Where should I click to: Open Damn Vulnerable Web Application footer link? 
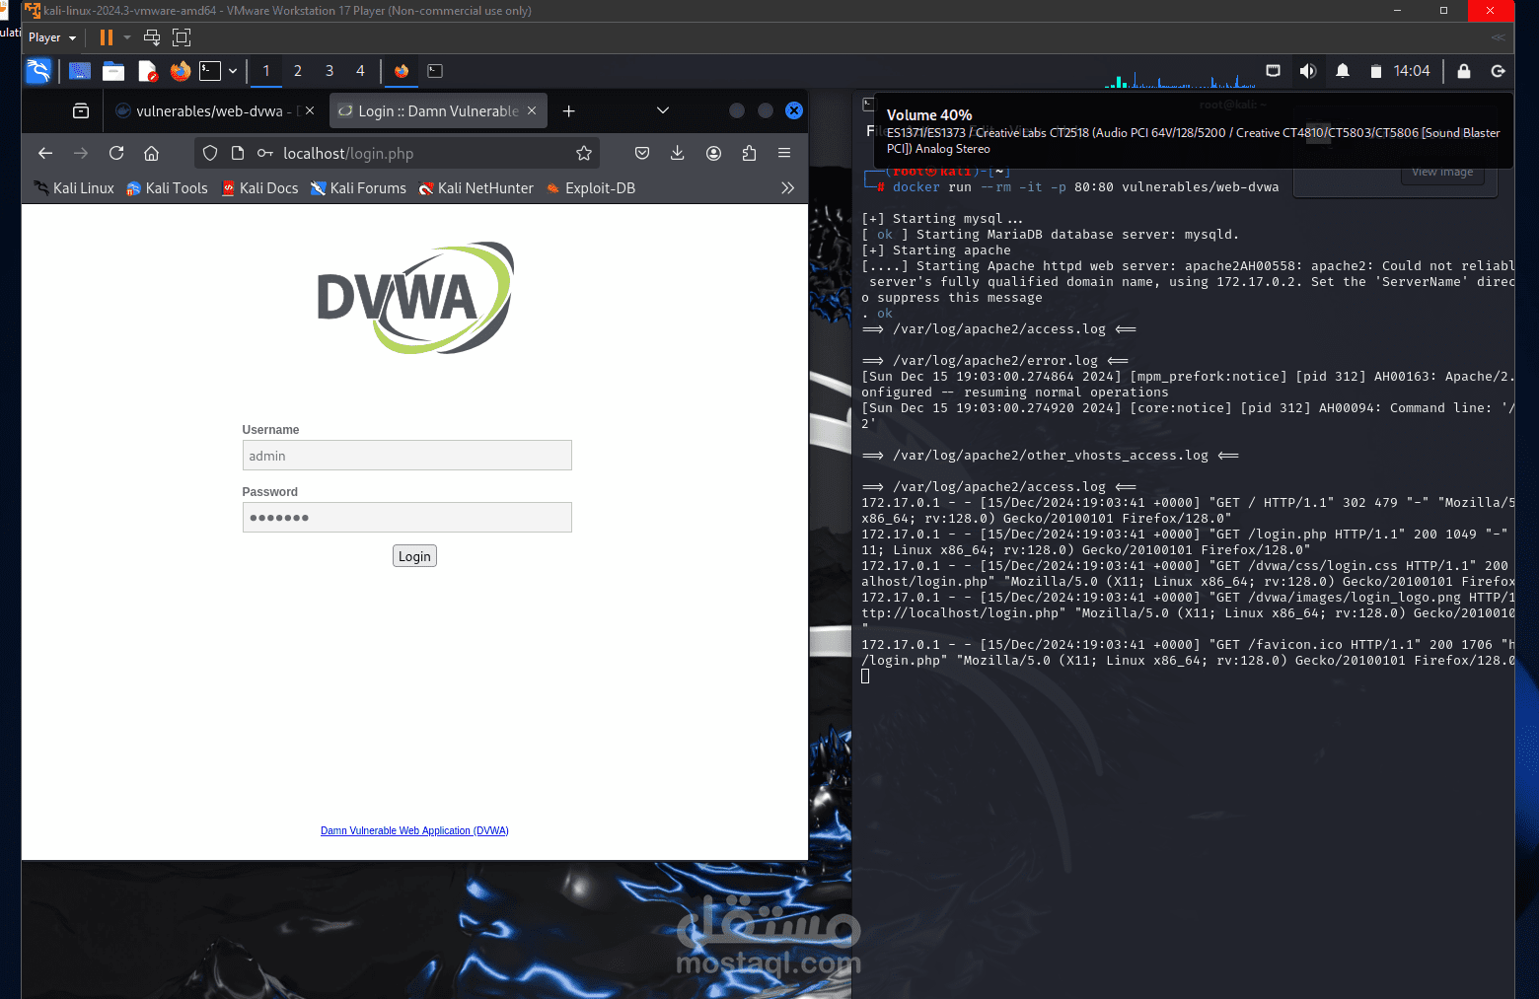pyautogui.click(x=414, y=830)
